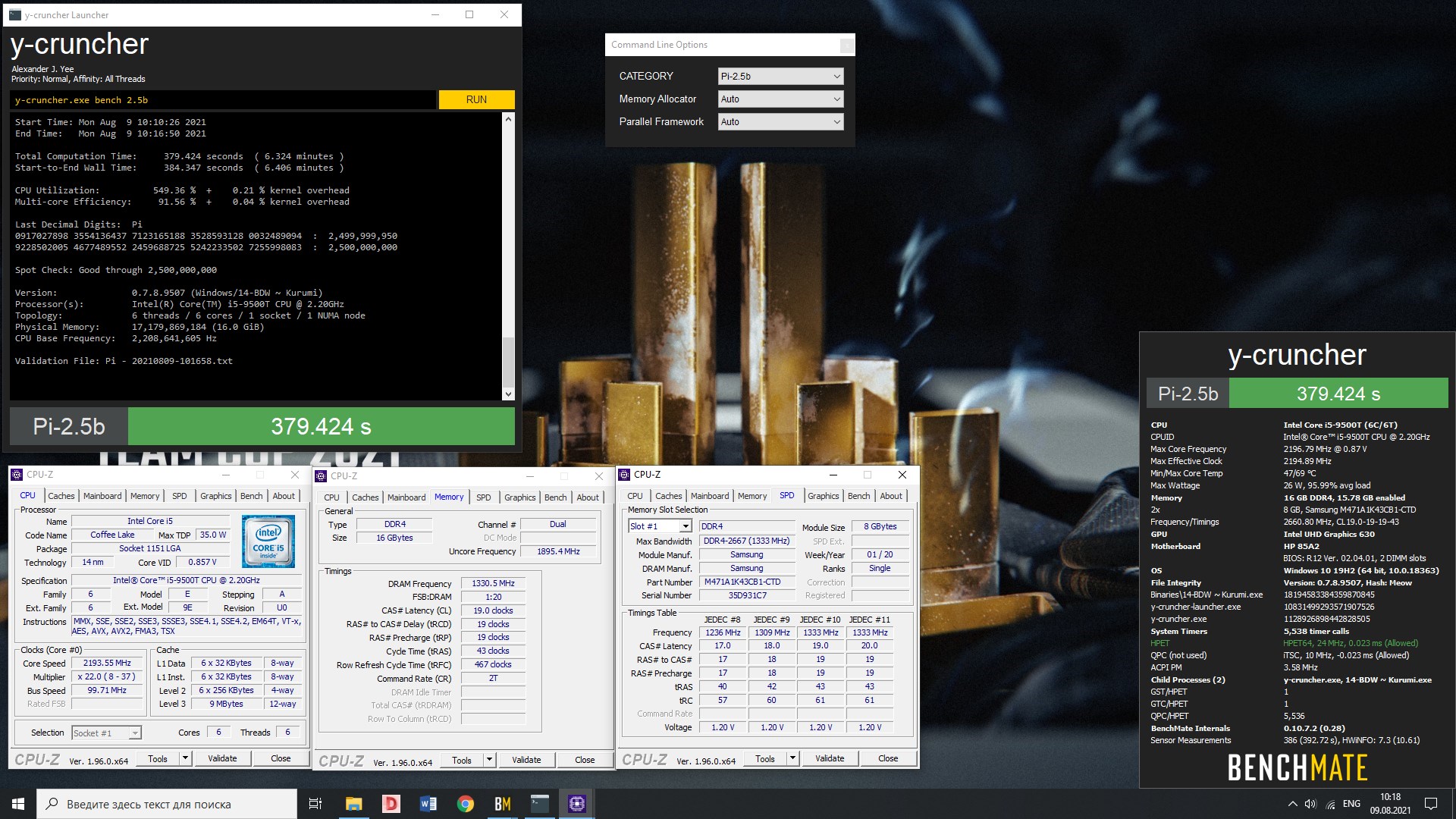Click the Pi-2.5b result 379.424 s in BenchMate panel
Viewport: 1456px width, 819px height.
[x=1338, y=394]
